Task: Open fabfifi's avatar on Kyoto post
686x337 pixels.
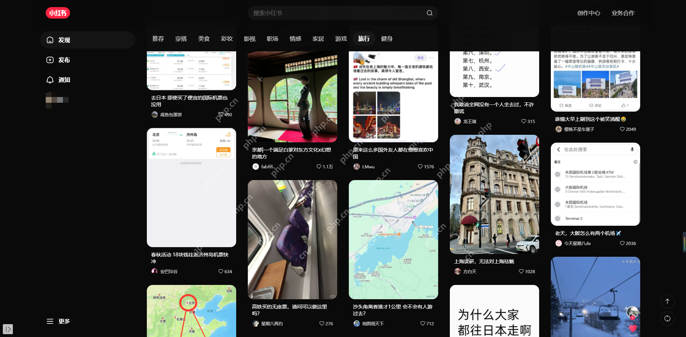Action: click(x=255, y=167)
